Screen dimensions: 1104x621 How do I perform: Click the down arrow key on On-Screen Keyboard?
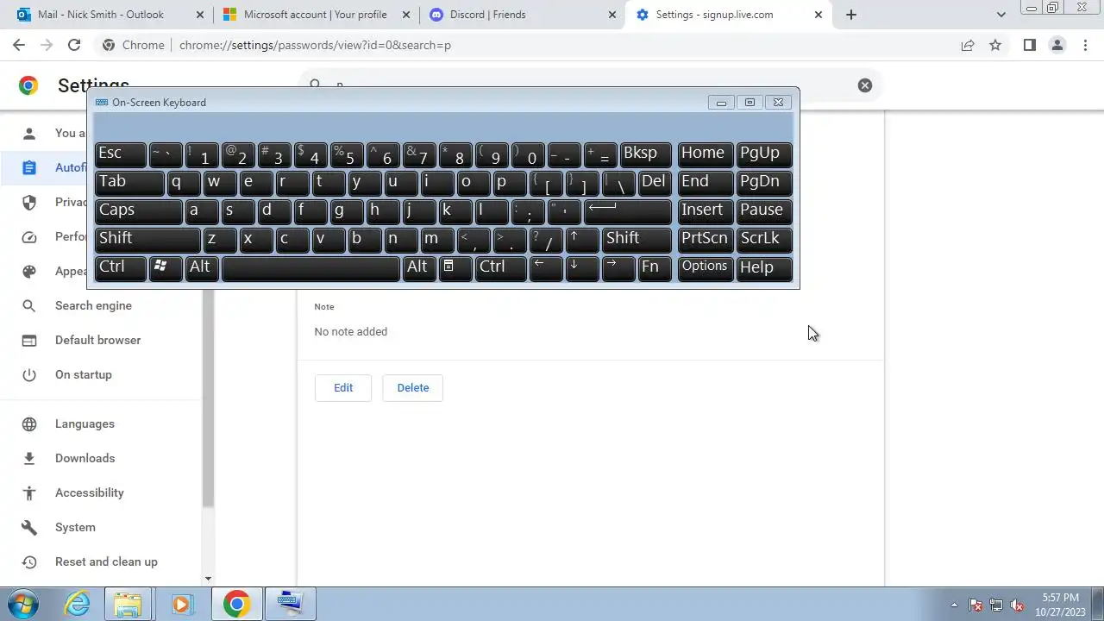pos(582,268)
